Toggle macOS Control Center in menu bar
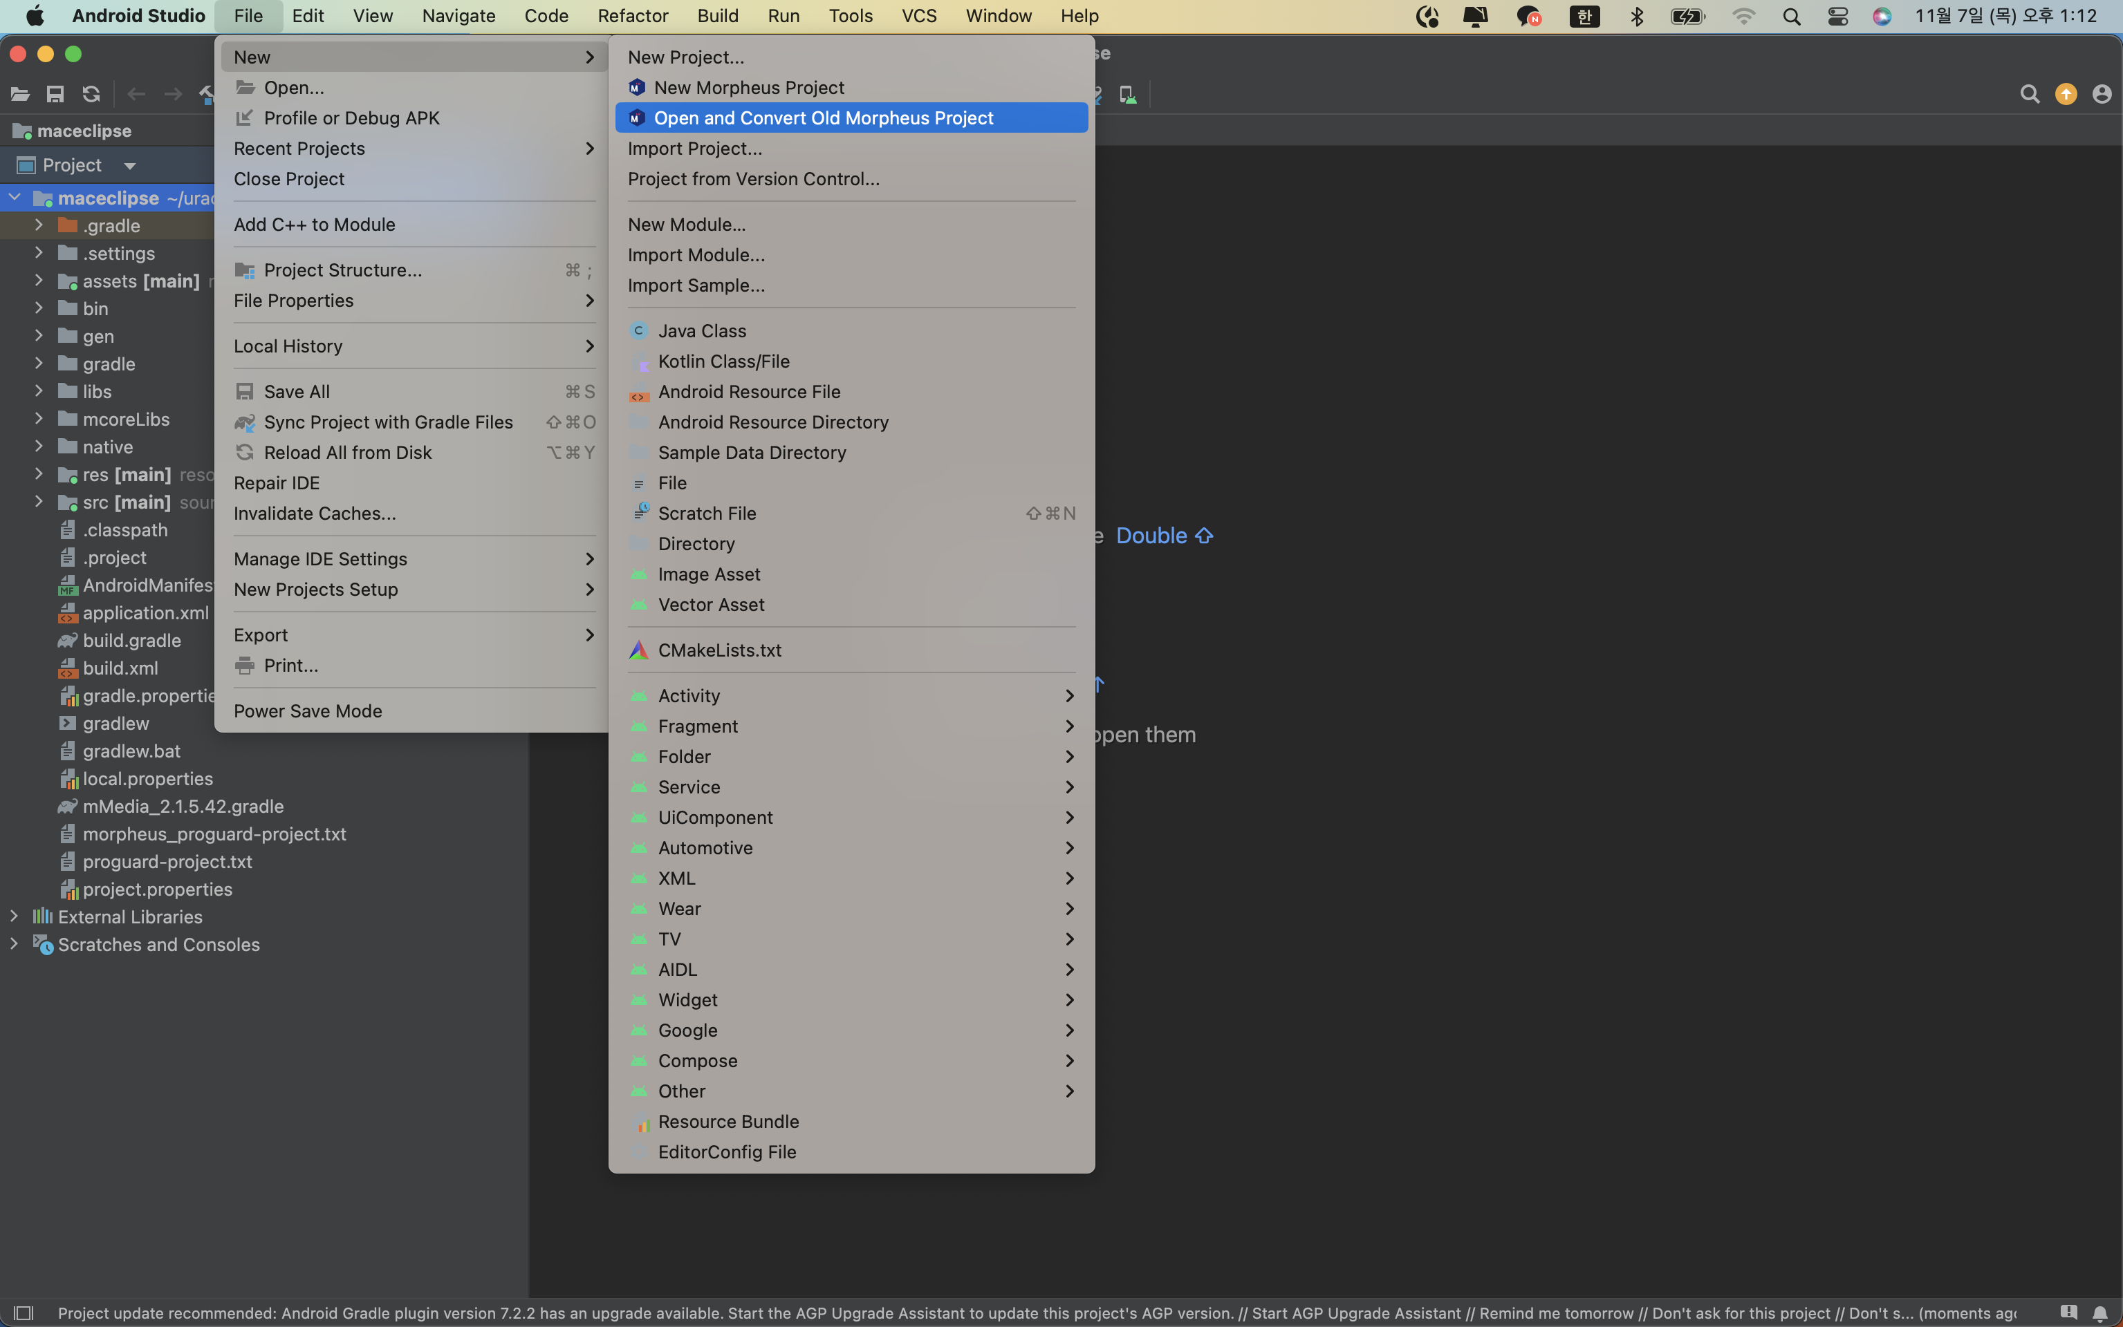 tap(1837, 16)
